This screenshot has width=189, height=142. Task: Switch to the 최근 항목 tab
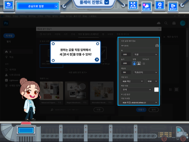46,34
